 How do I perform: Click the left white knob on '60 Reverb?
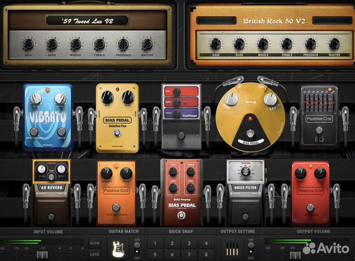coord(41,169)
